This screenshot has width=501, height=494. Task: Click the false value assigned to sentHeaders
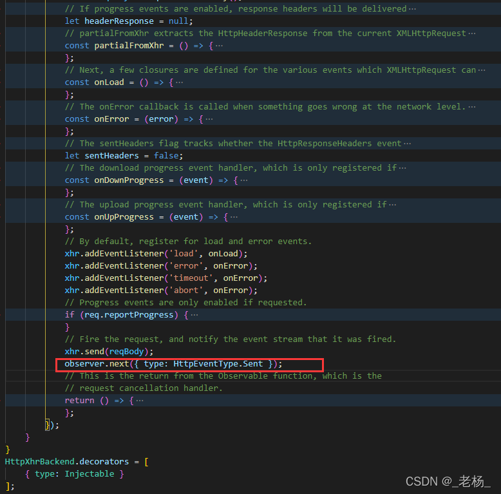coord(166,156)
